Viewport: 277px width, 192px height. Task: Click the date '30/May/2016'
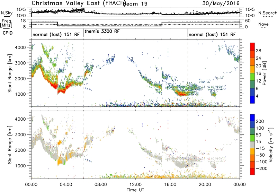click(x=221, y=3)
